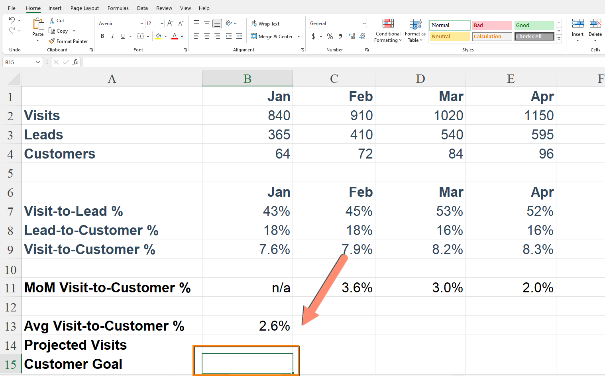Screen dimensions: 605x376
Task: Activate the Format Painter brush
Action: coord(52,41)
